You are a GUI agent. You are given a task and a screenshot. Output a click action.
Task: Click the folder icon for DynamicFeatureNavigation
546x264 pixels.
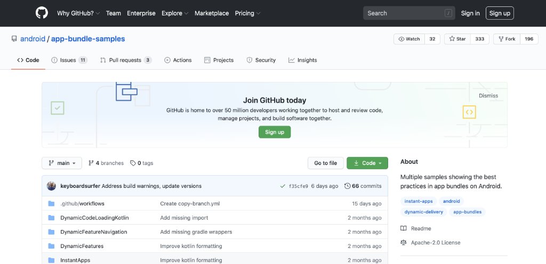pos(52,232)
